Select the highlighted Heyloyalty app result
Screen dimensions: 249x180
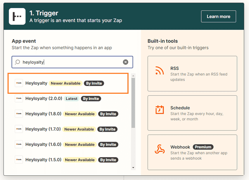click(68, 83)
